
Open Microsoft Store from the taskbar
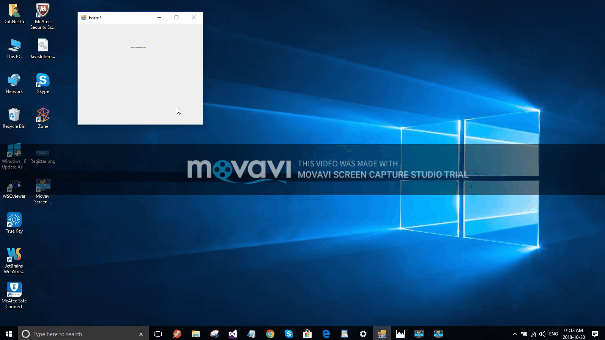point(307,334)
